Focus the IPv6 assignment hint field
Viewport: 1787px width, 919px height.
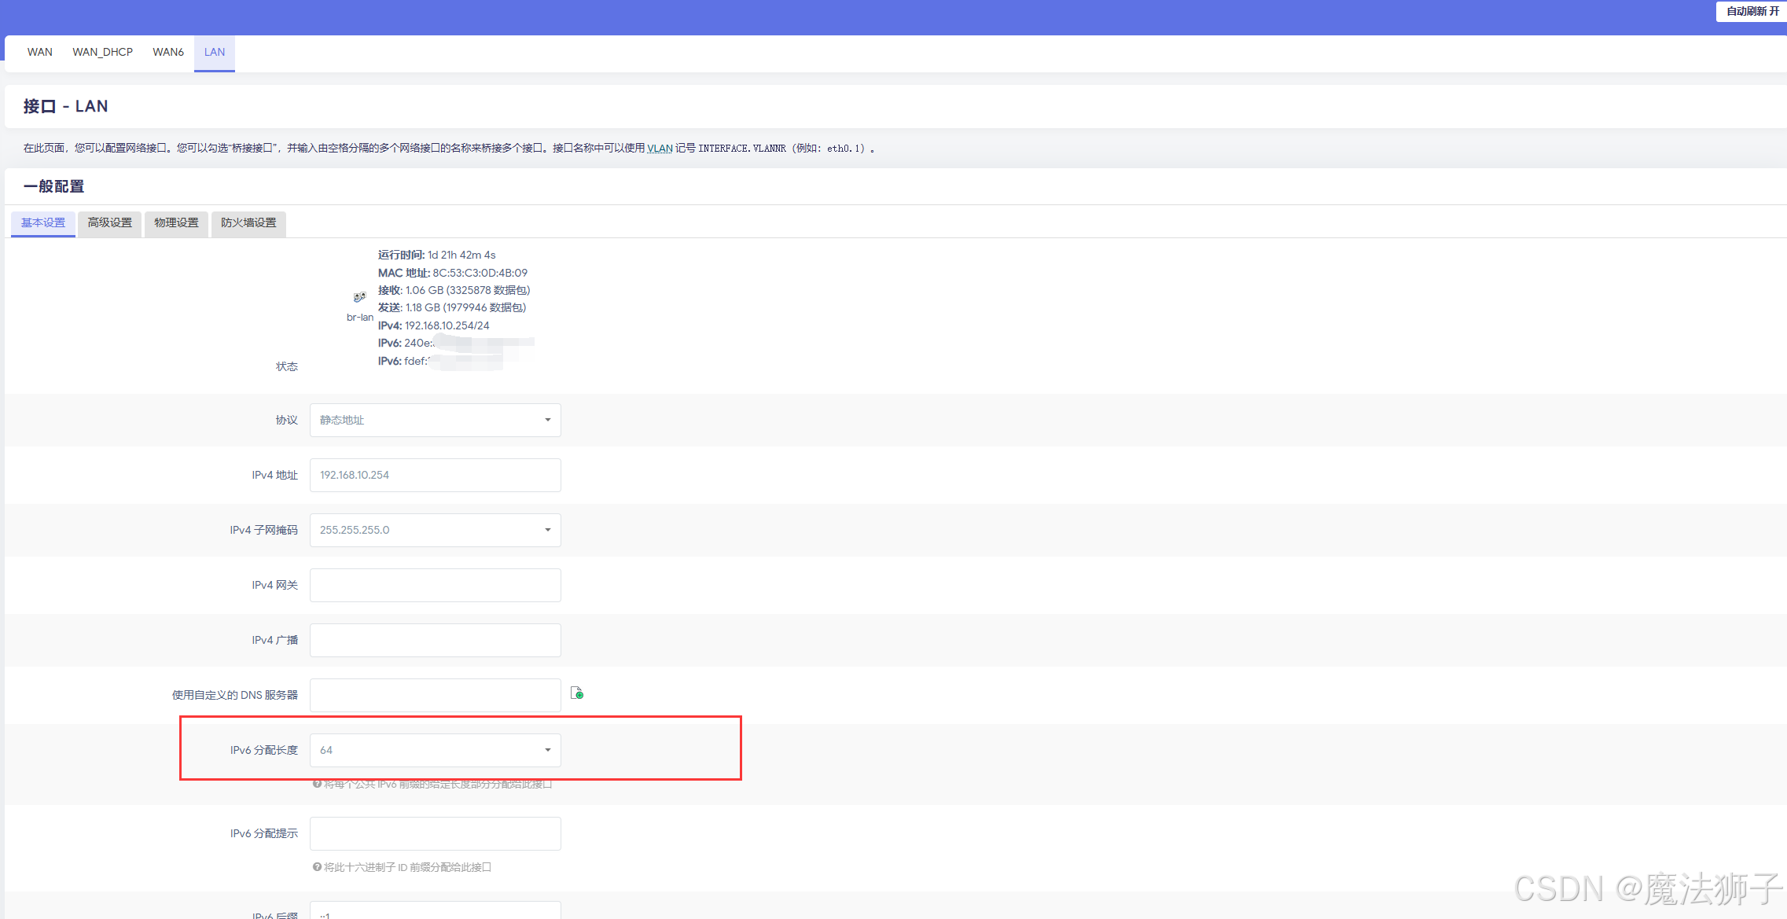(x=435, y=833)
